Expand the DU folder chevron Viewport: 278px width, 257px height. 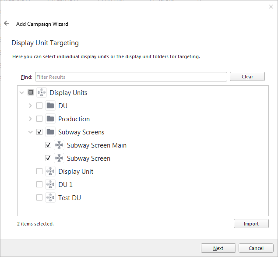tap(30, 106)
